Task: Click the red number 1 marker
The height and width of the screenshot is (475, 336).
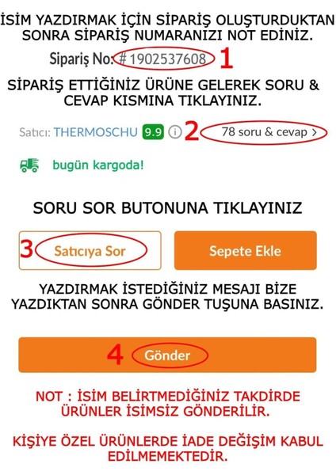Action: click(x=226, y=58)
